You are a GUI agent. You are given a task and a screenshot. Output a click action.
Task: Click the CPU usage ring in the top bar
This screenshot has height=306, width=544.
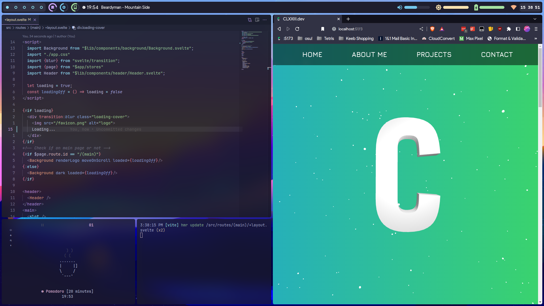pyautogui.click(x=64, y=7)
